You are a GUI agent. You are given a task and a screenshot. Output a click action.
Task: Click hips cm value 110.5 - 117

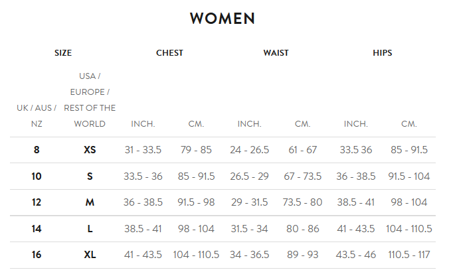(408, 255)
